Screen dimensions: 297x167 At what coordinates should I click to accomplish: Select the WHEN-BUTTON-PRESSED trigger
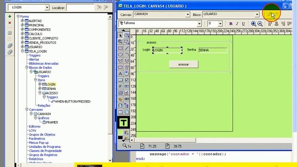(x=72, y=102)
